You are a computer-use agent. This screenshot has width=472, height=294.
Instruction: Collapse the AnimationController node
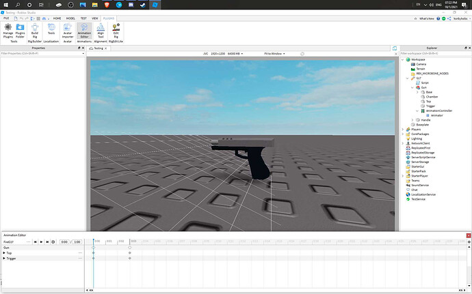point(417,111)
